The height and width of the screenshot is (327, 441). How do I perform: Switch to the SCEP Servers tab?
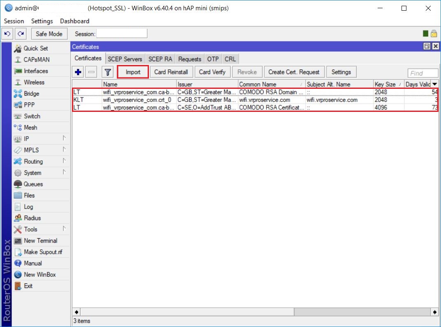click(x=125, y=59)
